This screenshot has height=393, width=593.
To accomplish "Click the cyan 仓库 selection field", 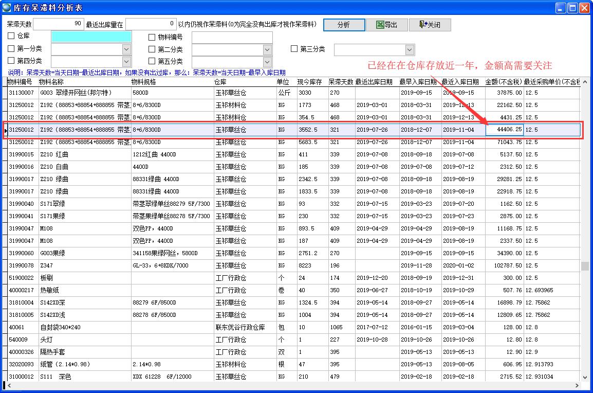I will pos(91,37).
